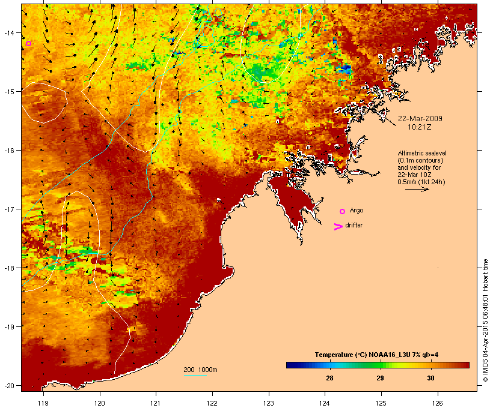Viewport: 493px width, 408px height.
Task: Click the '200 1000m' depth label
Action: [200, 370]
